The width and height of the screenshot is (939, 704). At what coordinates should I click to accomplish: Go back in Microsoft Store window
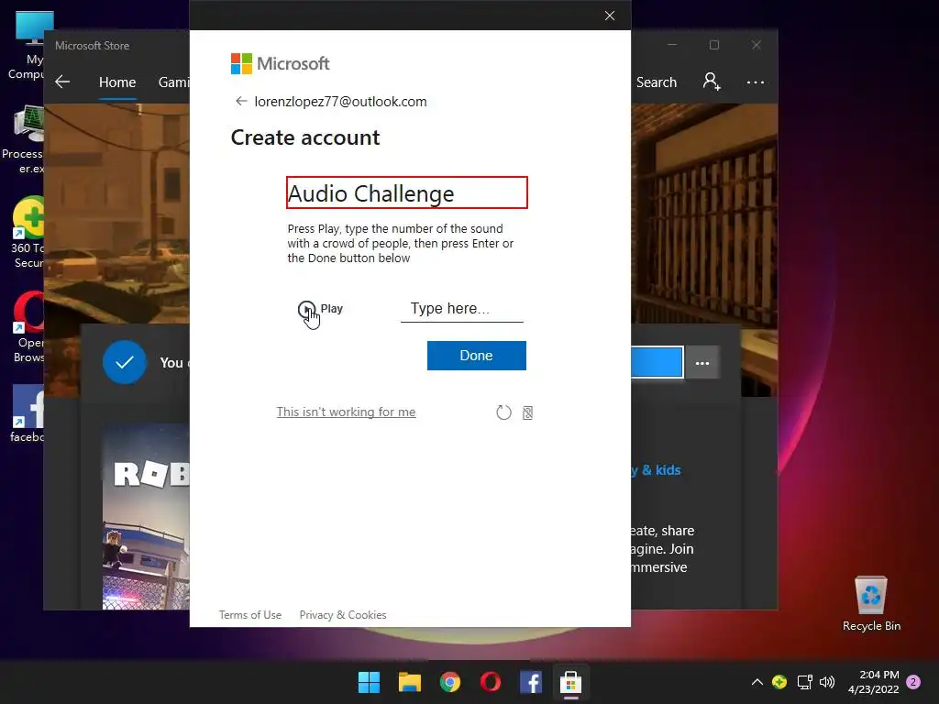pos(62,82)
